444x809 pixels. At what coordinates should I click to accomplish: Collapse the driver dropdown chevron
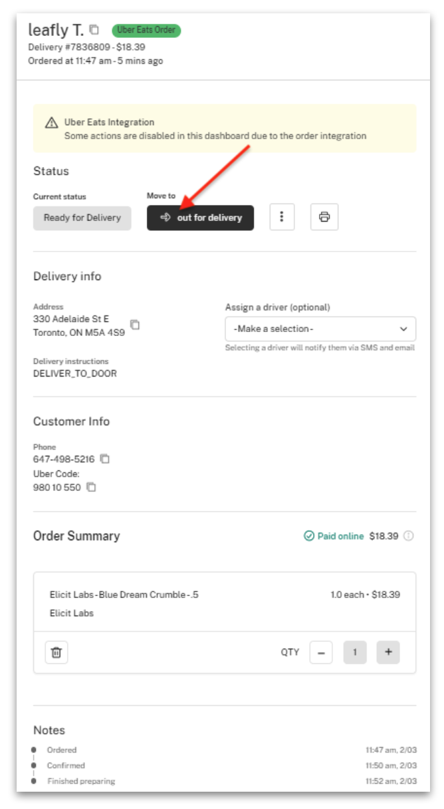(x=403, y=329)
